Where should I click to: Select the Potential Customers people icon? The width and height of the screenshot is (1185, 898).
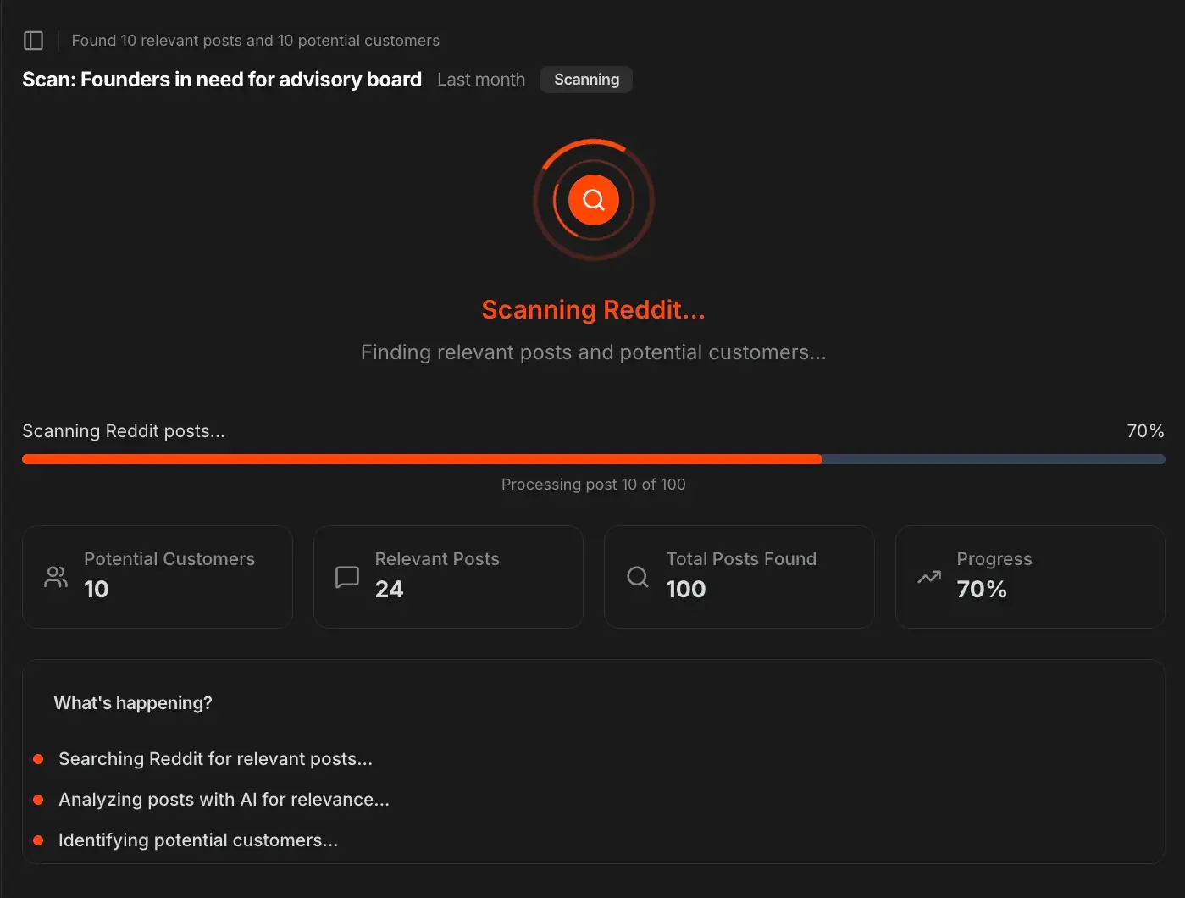pos(54,577)
